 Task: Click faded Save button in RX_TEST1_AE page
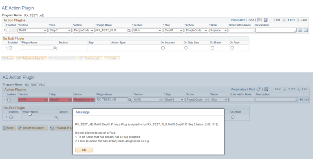8,59
